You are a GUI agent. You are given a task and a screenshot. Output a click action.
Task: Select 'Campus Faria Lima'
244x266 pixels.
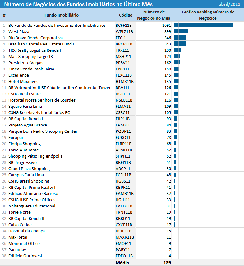(x=26, y=175)
